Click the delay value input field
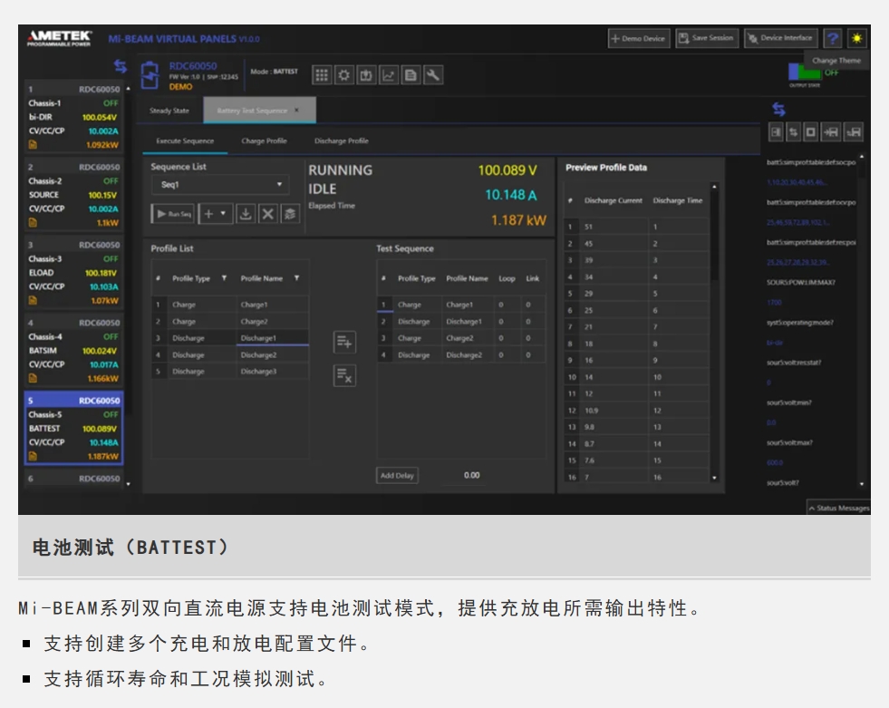This screenshot has width=889, height=708. 471,475
